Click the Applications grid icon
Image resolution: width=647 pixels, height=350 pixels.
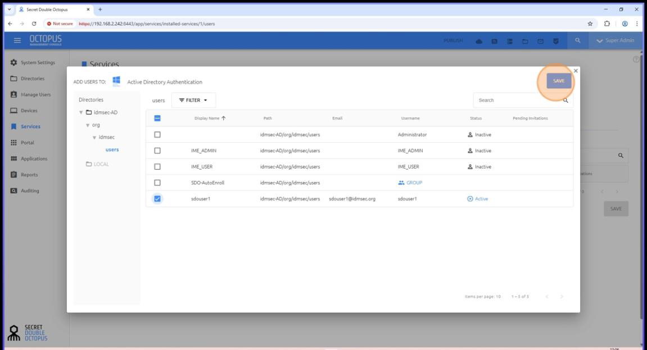point(13,159)
